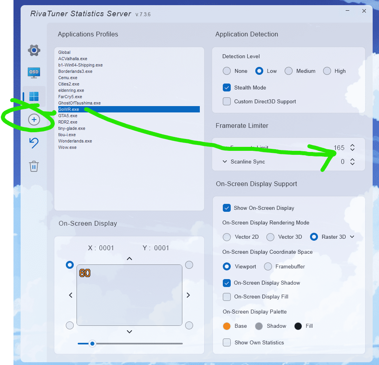The width and height of the screenshot is (379, 365).
Task: Select GhostOfTsushima.exe profile
Action: click(x=129, y=103)
